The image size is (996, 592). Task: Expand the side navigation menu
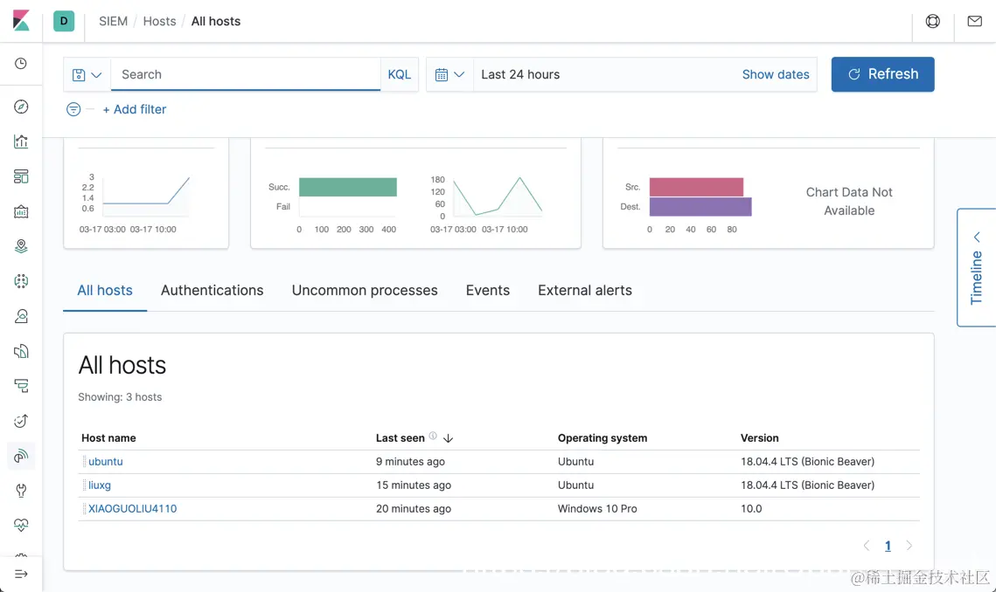tap(21, 575)
